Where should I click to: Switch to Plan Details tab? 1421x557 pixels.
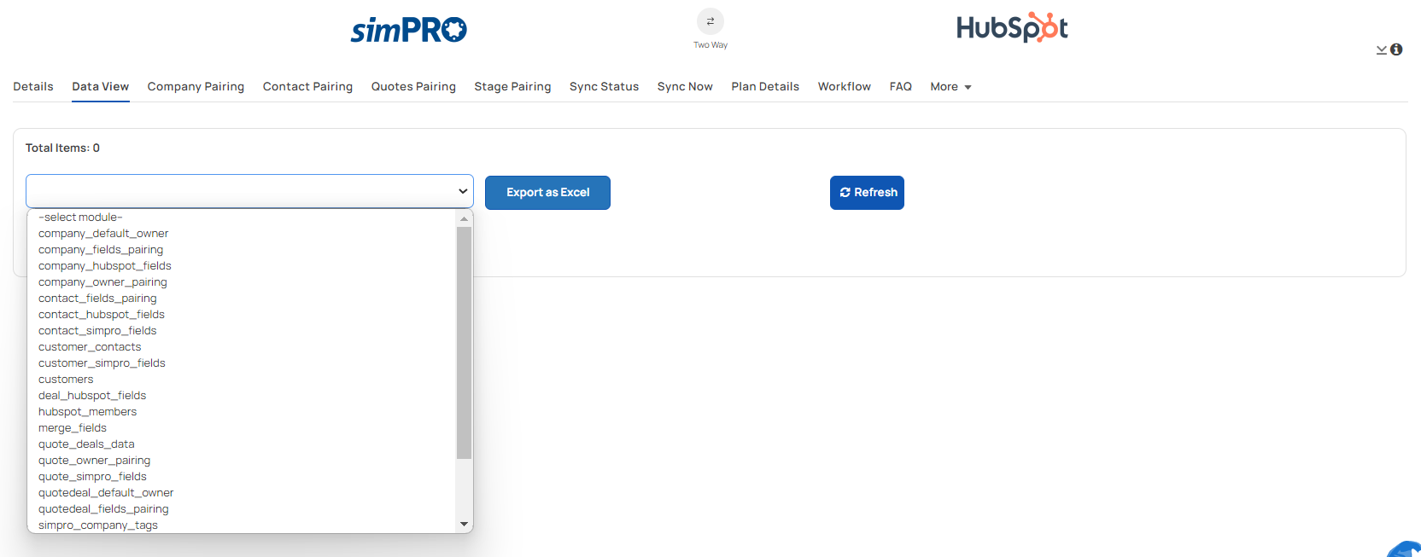(765, 86)
